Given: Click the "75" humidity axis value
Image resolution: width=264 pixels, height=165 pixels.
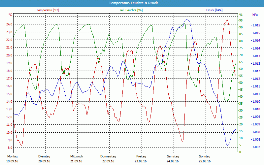Looking at the screenshot, I should pos(241,48).
